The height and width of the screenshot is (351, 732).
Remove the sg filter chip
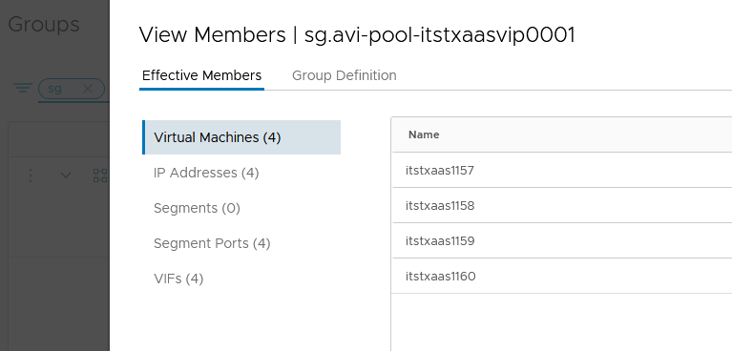(x=87, y=89)
